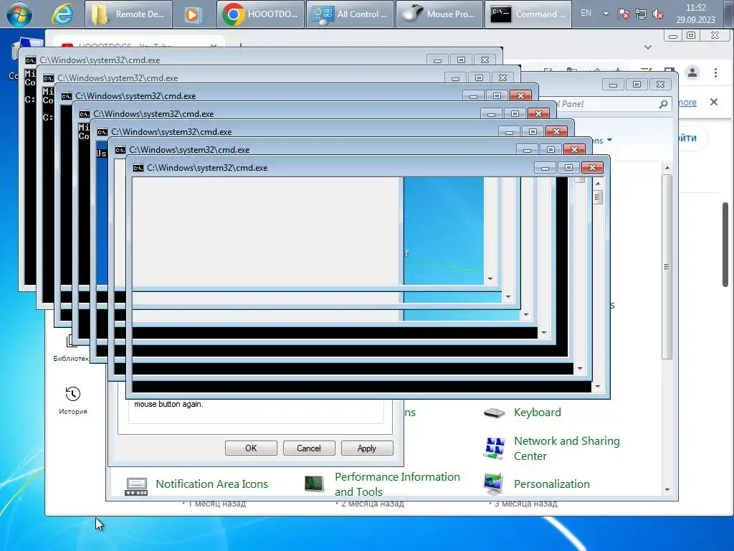
Task: Open the Action Center flag tray icon
Action: 623,14
